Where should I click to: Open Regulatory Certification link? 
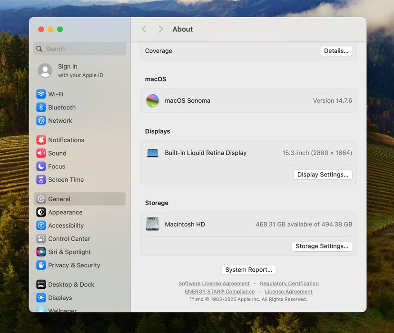point(289,284)
